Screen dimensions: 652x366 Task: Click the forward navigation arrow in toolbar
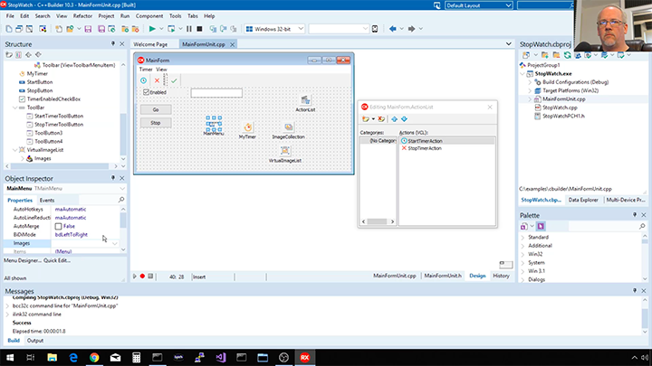tap(411, 29)
